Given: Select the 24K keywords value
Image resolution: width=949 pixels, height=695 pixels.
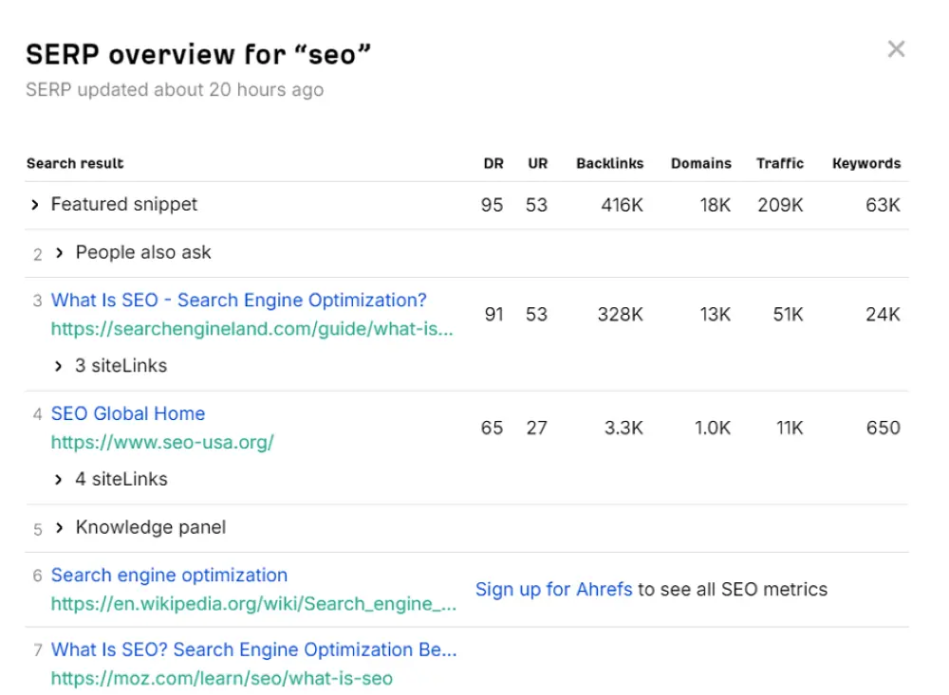Looking at the screenshot, I should click(883, 315).
